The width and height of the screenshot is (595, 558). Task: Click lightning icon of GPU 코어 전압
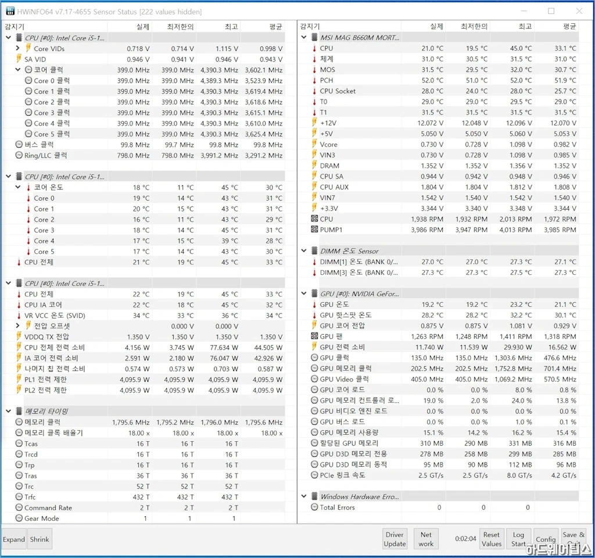(314, 325)
